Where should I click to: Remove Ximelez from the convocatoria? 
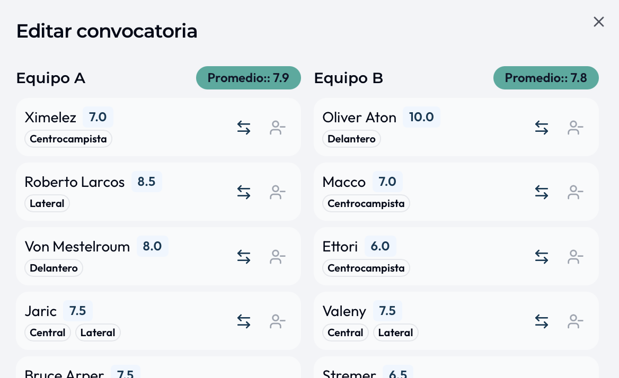pyautogui.click(x=277, y=128)
